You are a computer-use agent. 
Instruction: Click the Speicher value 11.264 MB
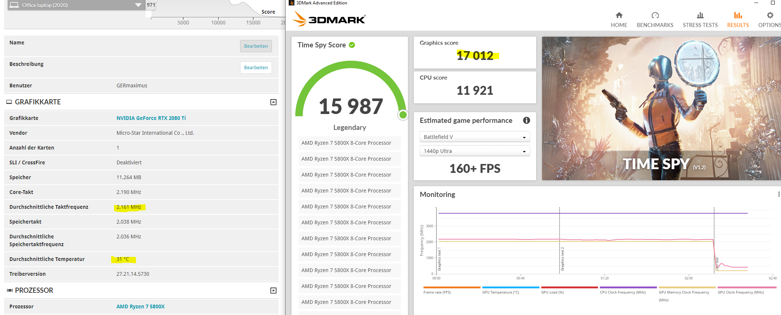coord(129,177)
